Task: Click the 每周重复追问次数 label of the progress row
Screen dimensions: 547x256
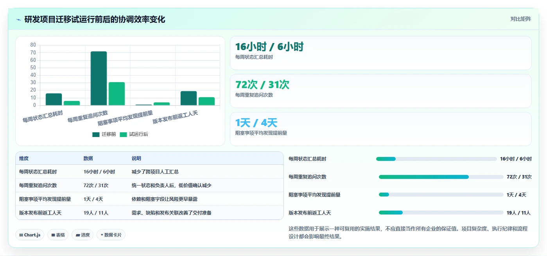Action: tap(307, 177)
